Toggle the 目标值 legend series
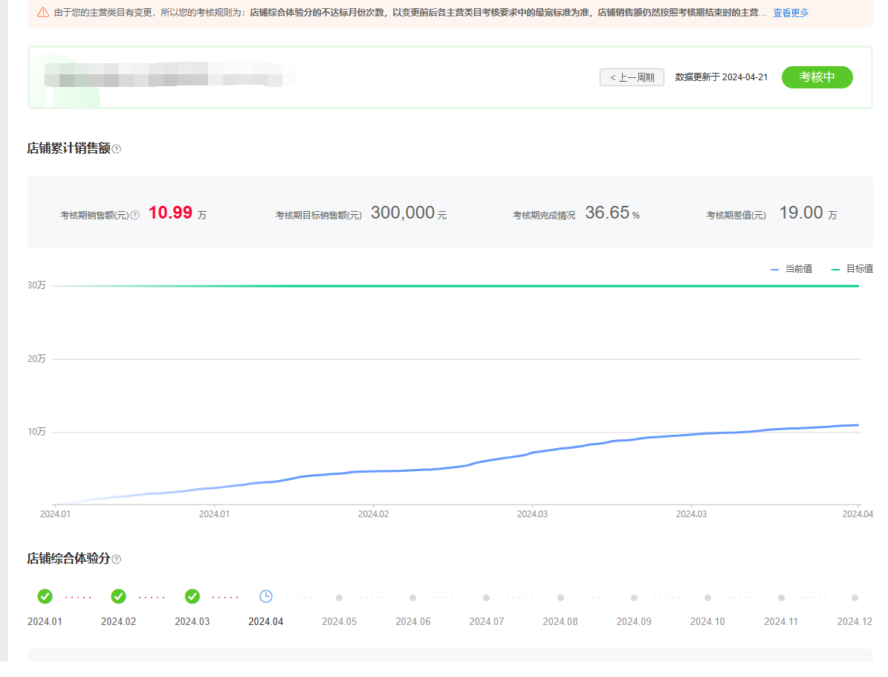The width and height of the screenshot is (888, 677). [x=853, y=269]
